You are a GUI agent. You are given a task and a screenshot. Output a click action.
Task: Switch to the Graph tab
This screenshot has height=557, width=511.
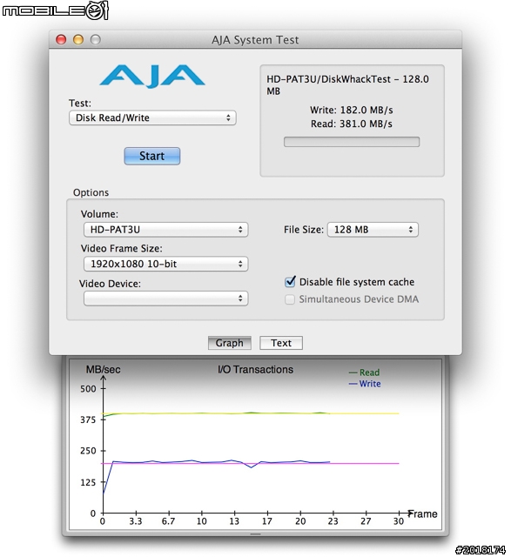pyautogui.click(x=230, y=343)
